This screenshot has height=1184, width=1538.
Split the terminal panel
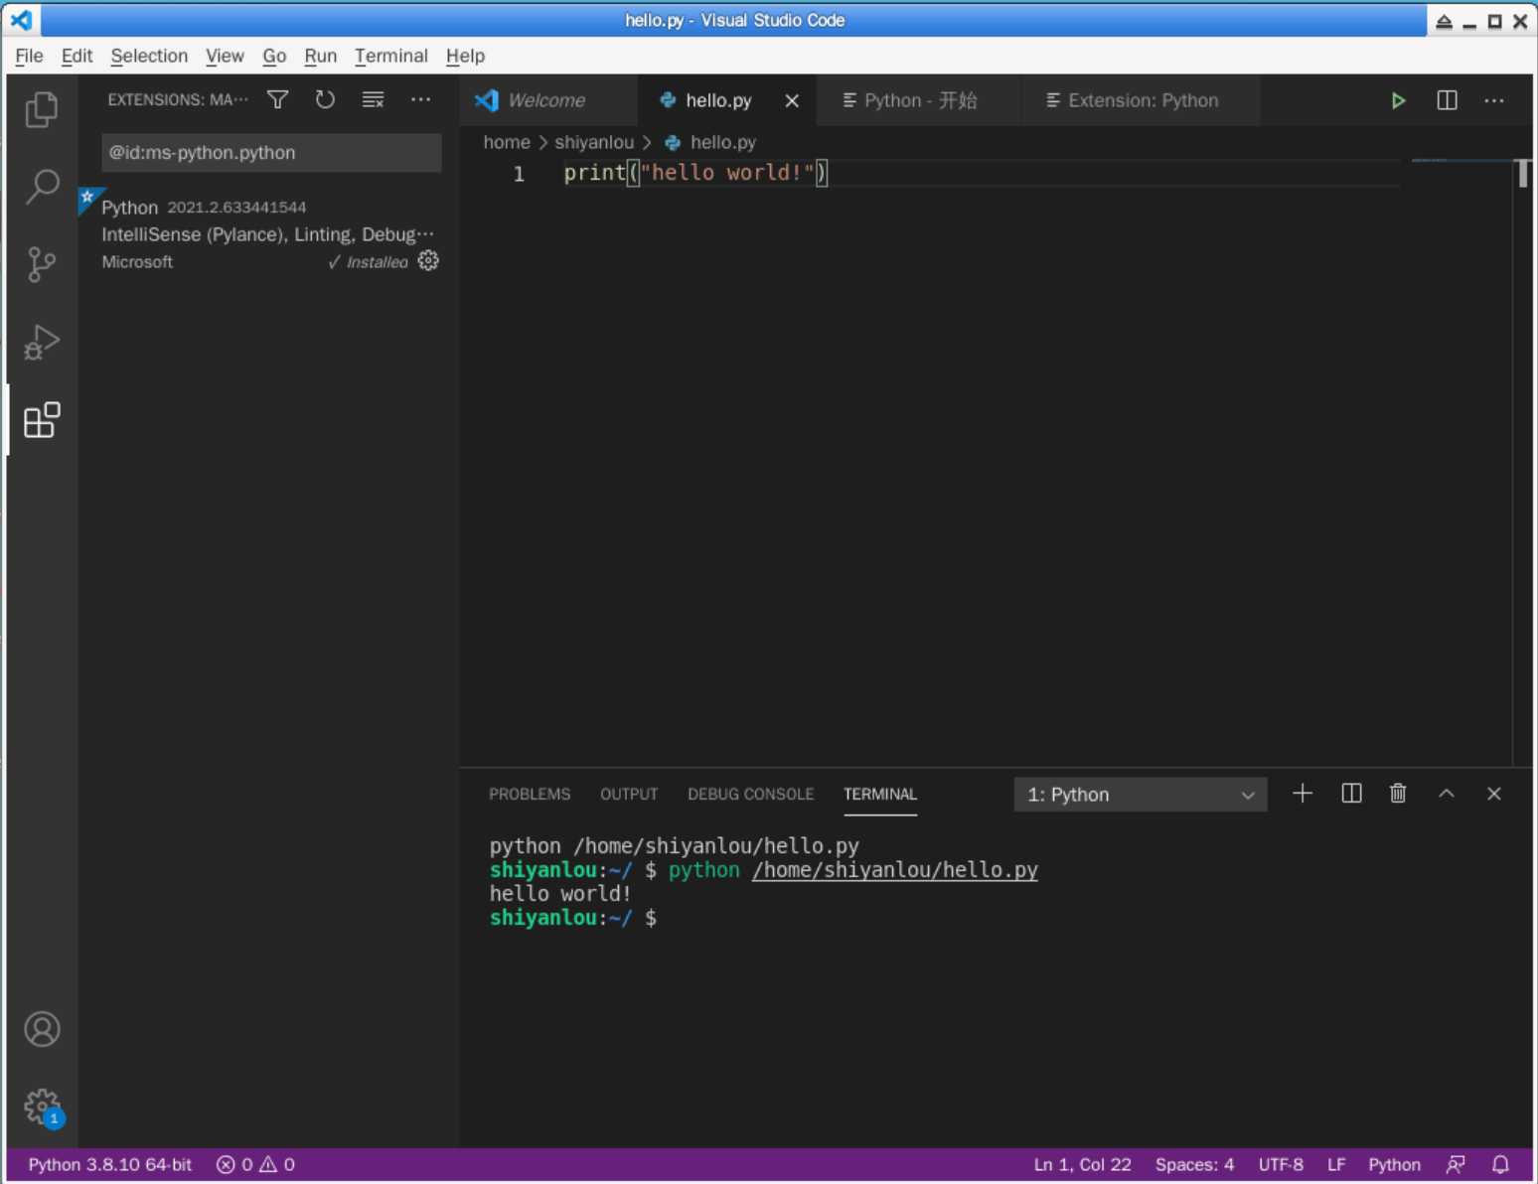[x=1351, y=794]
